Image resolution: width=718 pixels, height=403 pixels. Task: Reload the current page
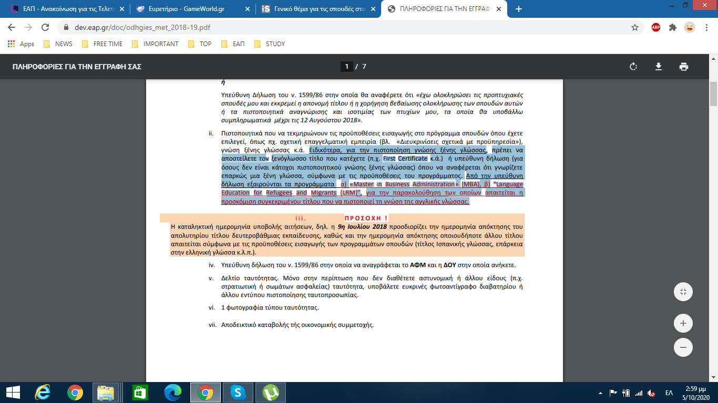(45, 27)
